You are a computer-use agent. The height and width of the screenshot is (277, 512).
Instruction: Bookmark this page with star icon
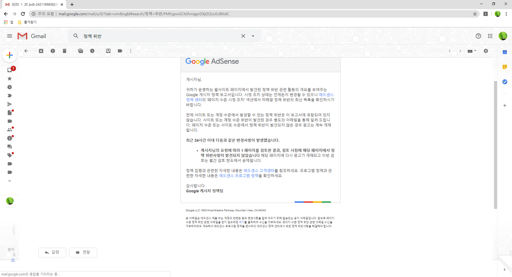[475, 14]
